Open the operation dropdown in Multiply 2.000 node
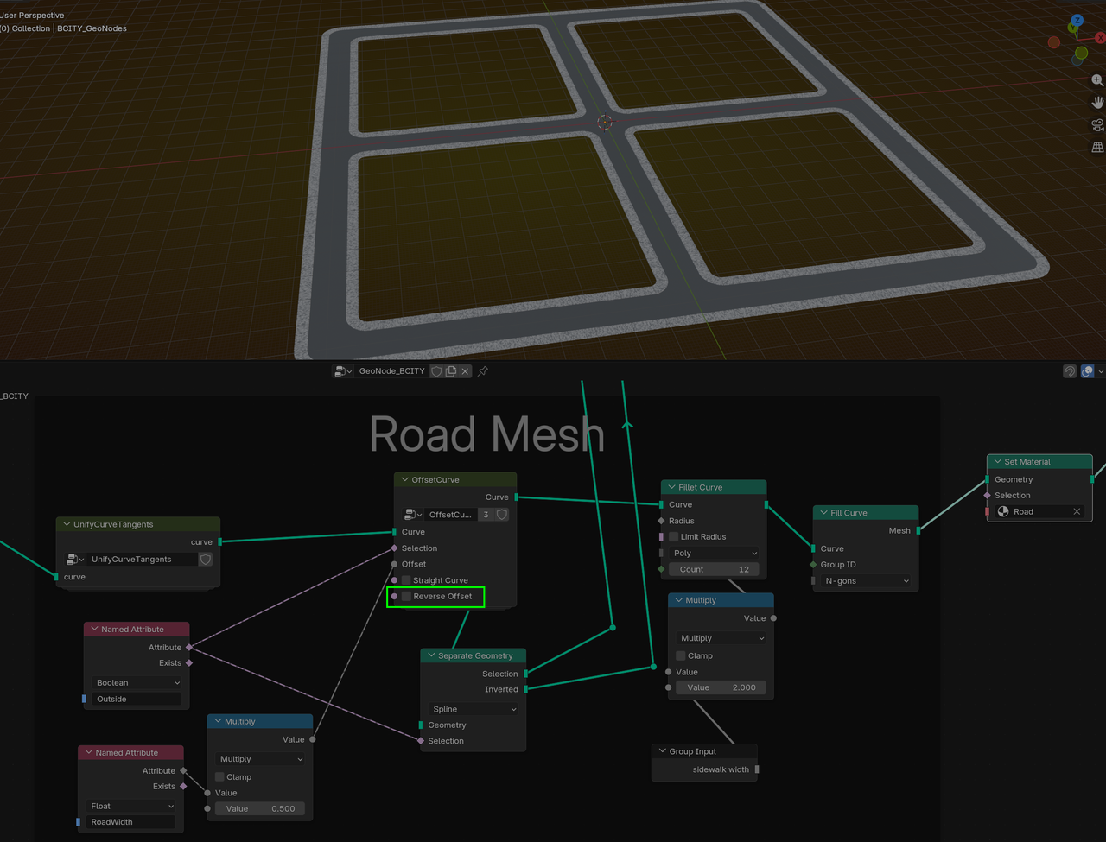Viewport: 1106px width, 842px height. pyautogui.click(x=721, y=638)
